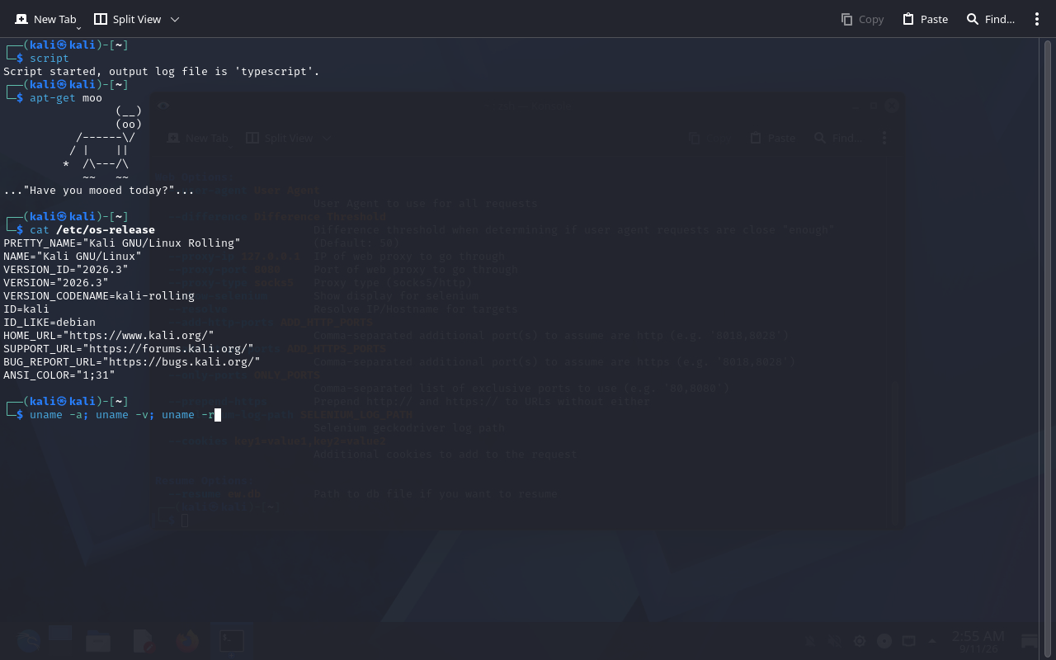The width and height of the screenshot is (1056, 660).
Task: Paste clipboard using the Paste button
Action: tap(925, 19)
